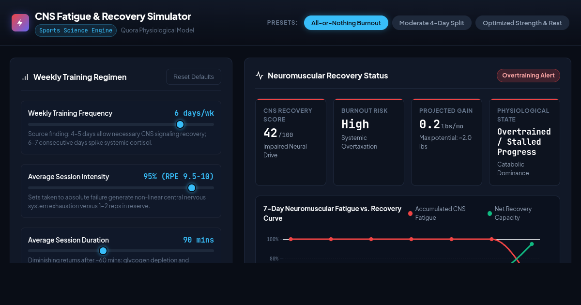Click the Sports Science Engine tag
Image resolution: width=581 pixels, height=305 pixels.
pyautogui.click(x=76, y=30)
